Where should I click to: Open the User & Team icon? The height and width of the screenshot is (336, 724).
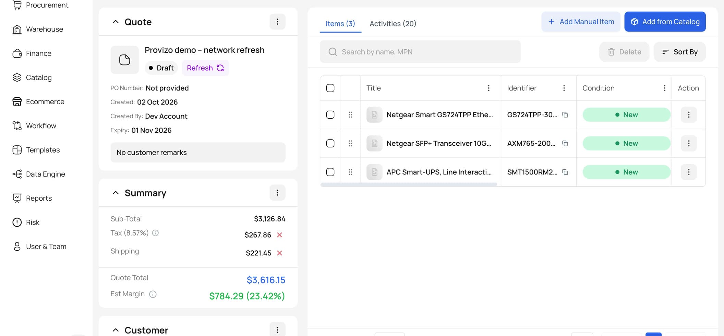(17, 247)
